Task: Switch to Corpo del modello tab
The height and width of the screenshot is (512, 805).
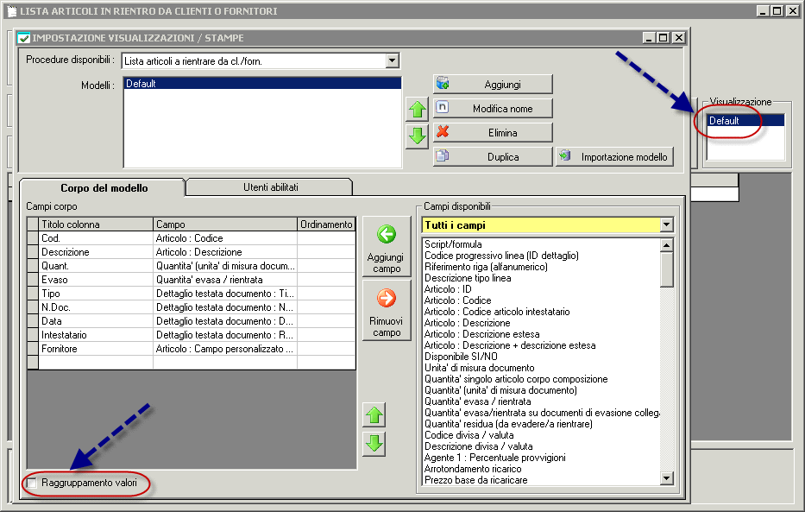Action: [x=104, y=188]
